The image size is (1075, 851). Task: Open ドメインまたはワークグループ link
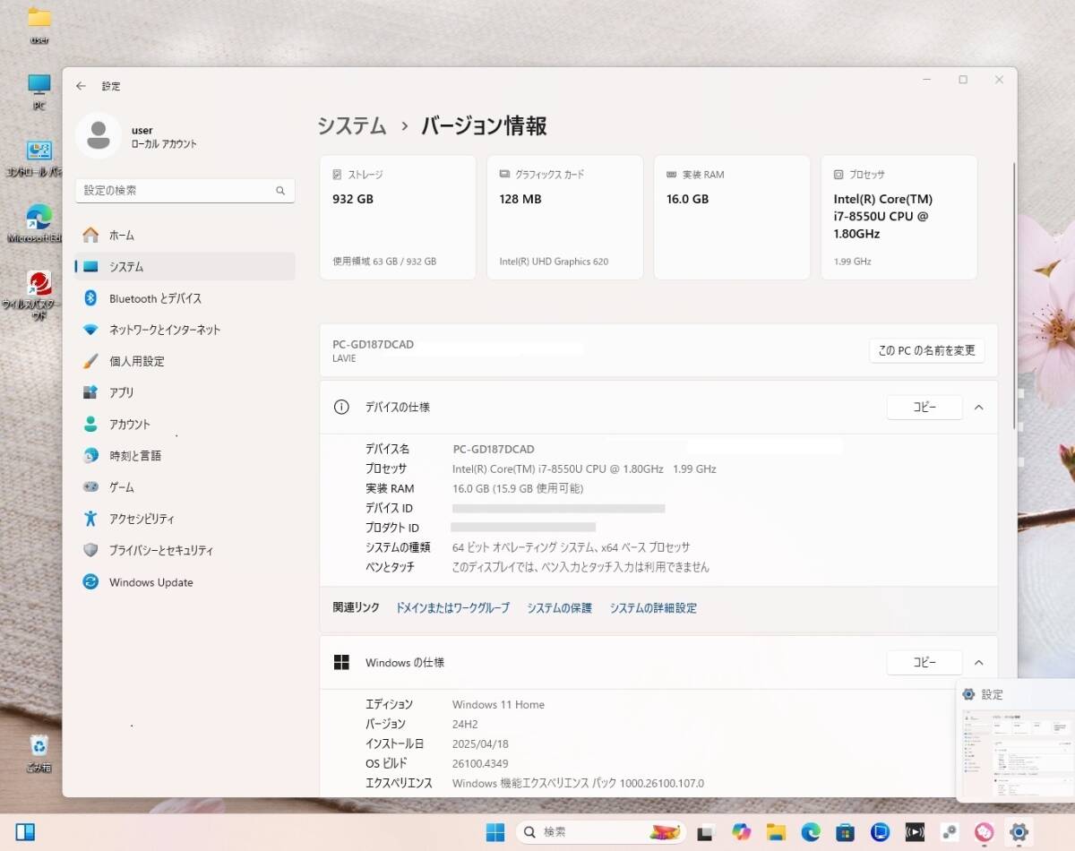pos(452,608)
